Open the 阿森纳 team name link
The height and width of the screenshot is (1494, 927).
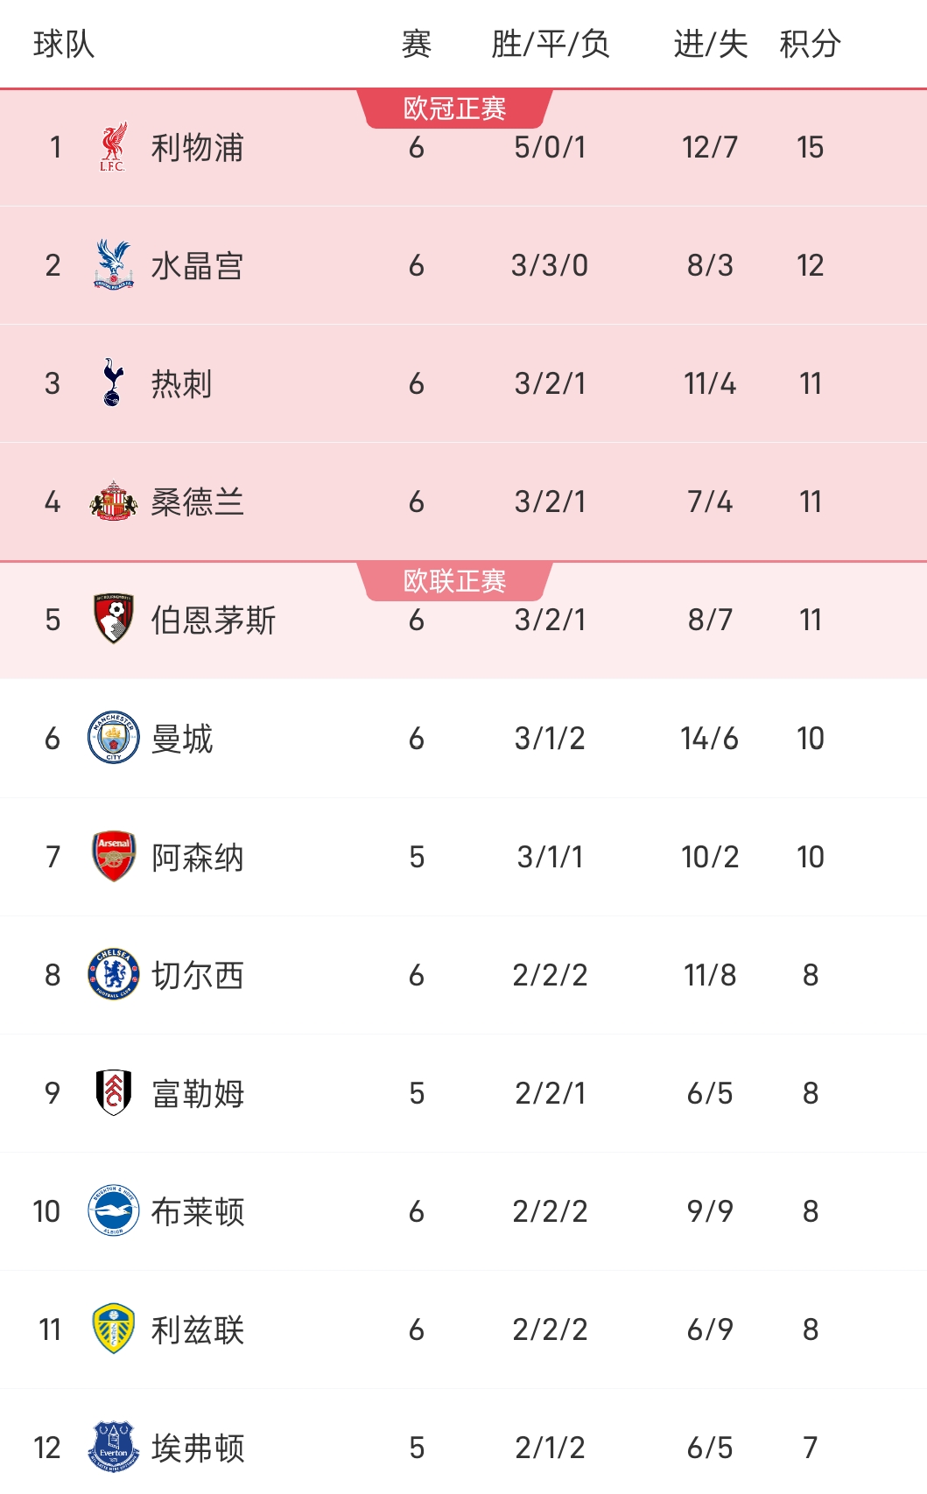[197, 857]
